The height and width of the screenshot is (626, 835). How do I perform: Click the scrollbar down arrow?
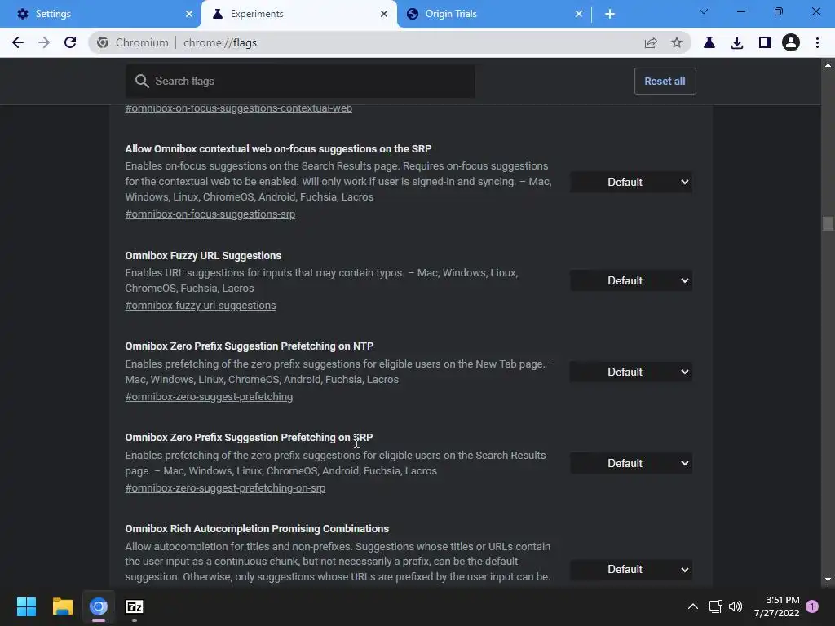click(x=828, y=580)
